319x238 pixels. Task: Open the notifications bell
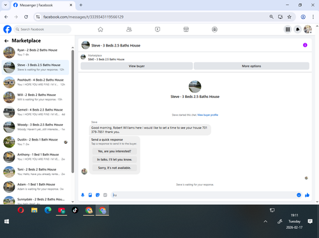(298, 29)
